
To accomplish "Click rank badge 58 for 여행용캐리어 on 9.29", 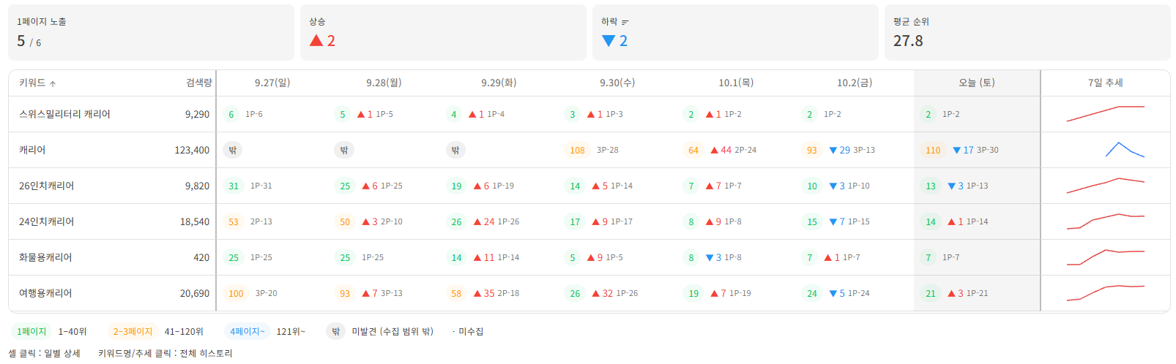I will click(x=456, y=293).
